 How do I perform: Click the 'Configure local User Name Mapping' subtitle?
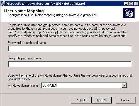(52, 15)
